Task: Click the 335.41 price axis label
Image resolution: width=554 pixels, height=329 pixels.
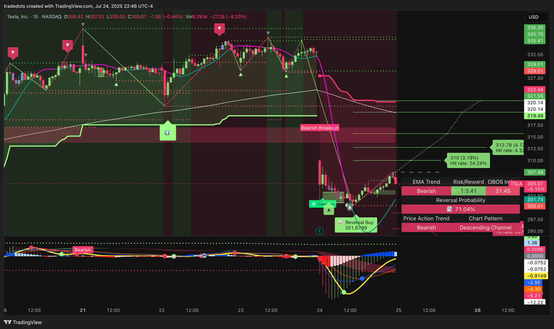Action: coord(535,41)
